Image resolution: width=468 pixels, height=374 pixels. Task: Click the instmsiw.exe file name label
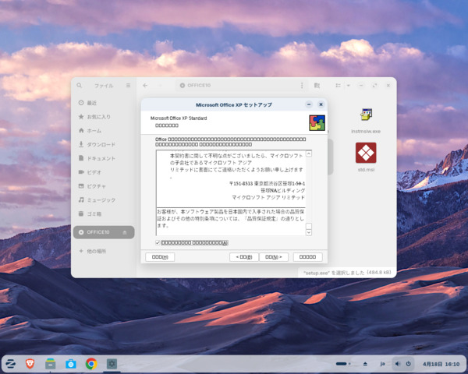click(366, 131)
